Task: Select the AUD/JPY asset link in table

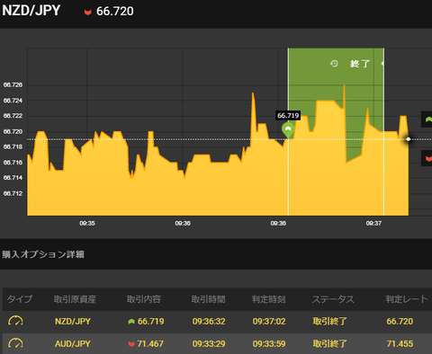Action: tap(73, 344)
